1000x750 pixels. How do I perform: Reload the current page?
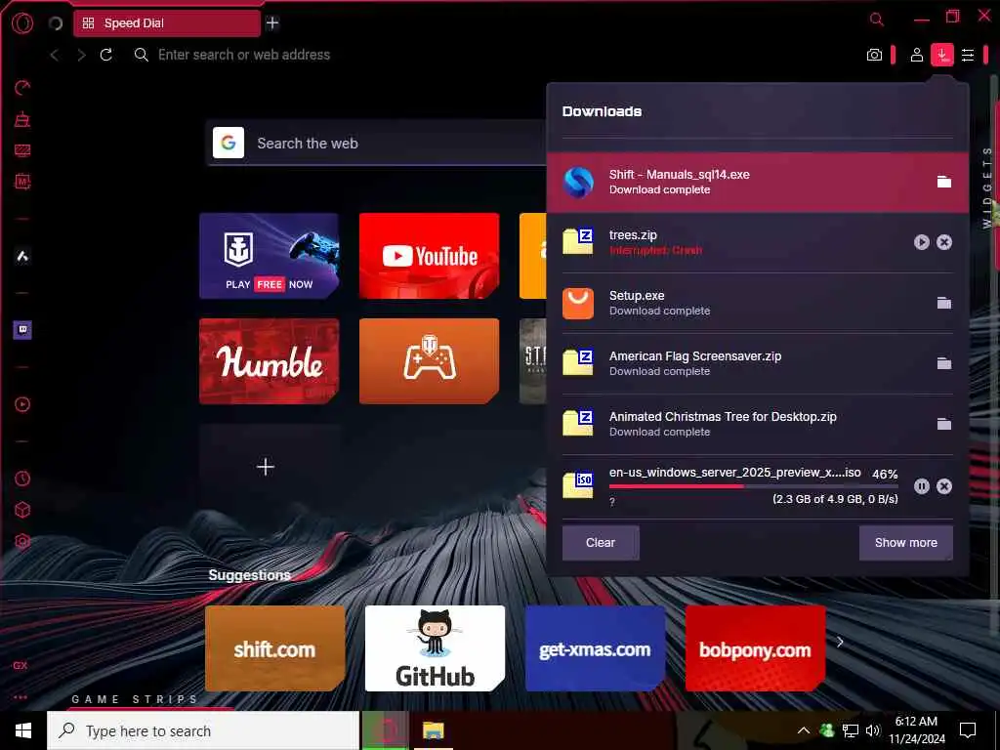coord(106,55)
